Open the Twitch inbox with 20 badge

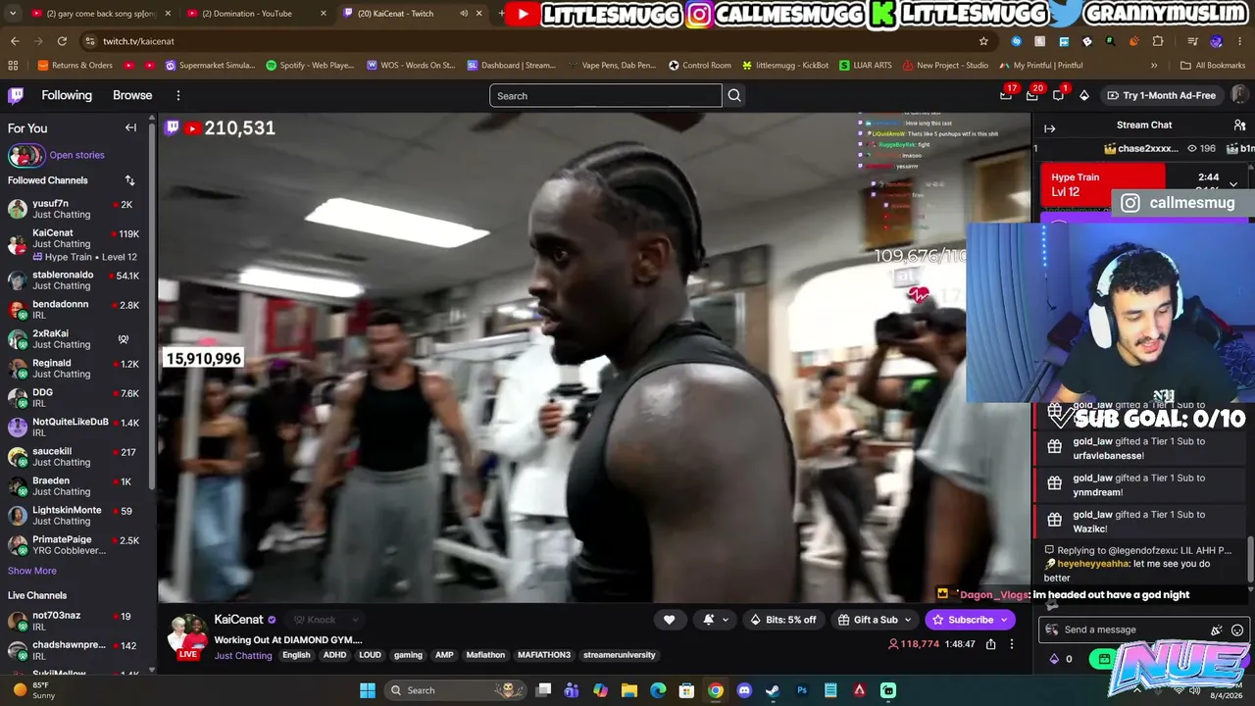click(1031, 95)
